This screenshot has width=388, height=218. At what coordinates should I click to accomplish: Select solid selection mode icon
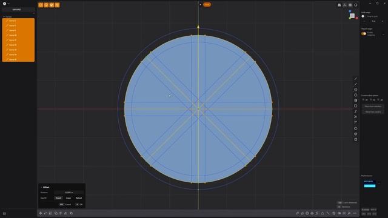click(57, 5)
